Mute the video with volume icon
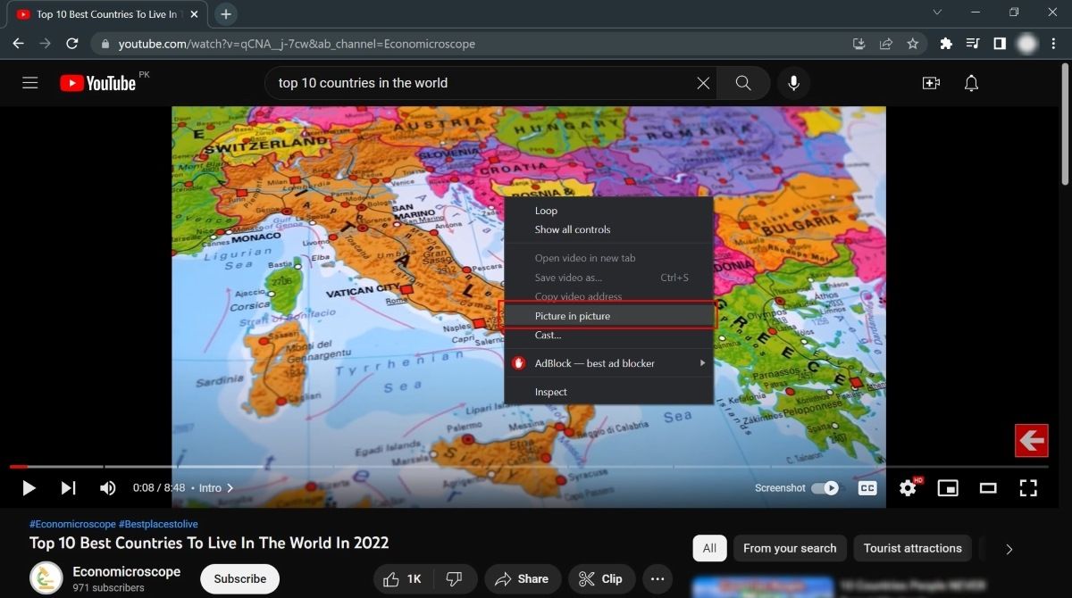1072x598 pixels. point(107,488)
